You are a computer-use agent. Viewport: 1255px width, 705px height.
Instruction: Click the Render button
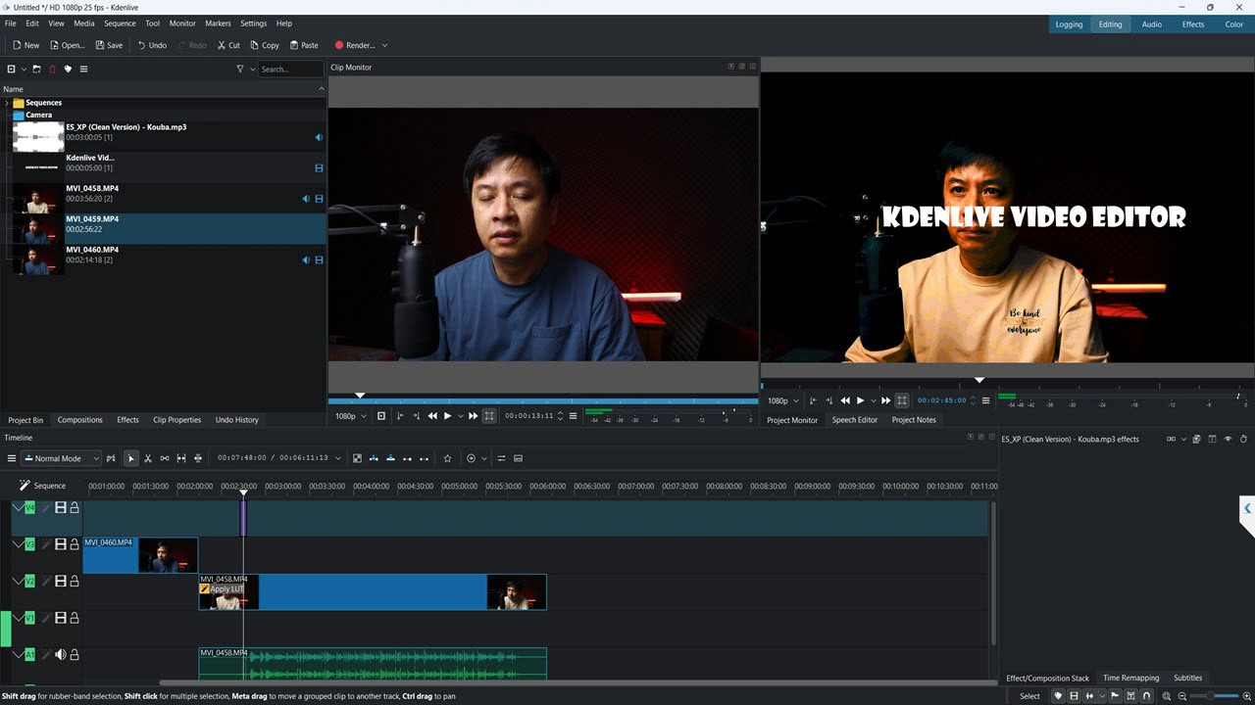354,45
